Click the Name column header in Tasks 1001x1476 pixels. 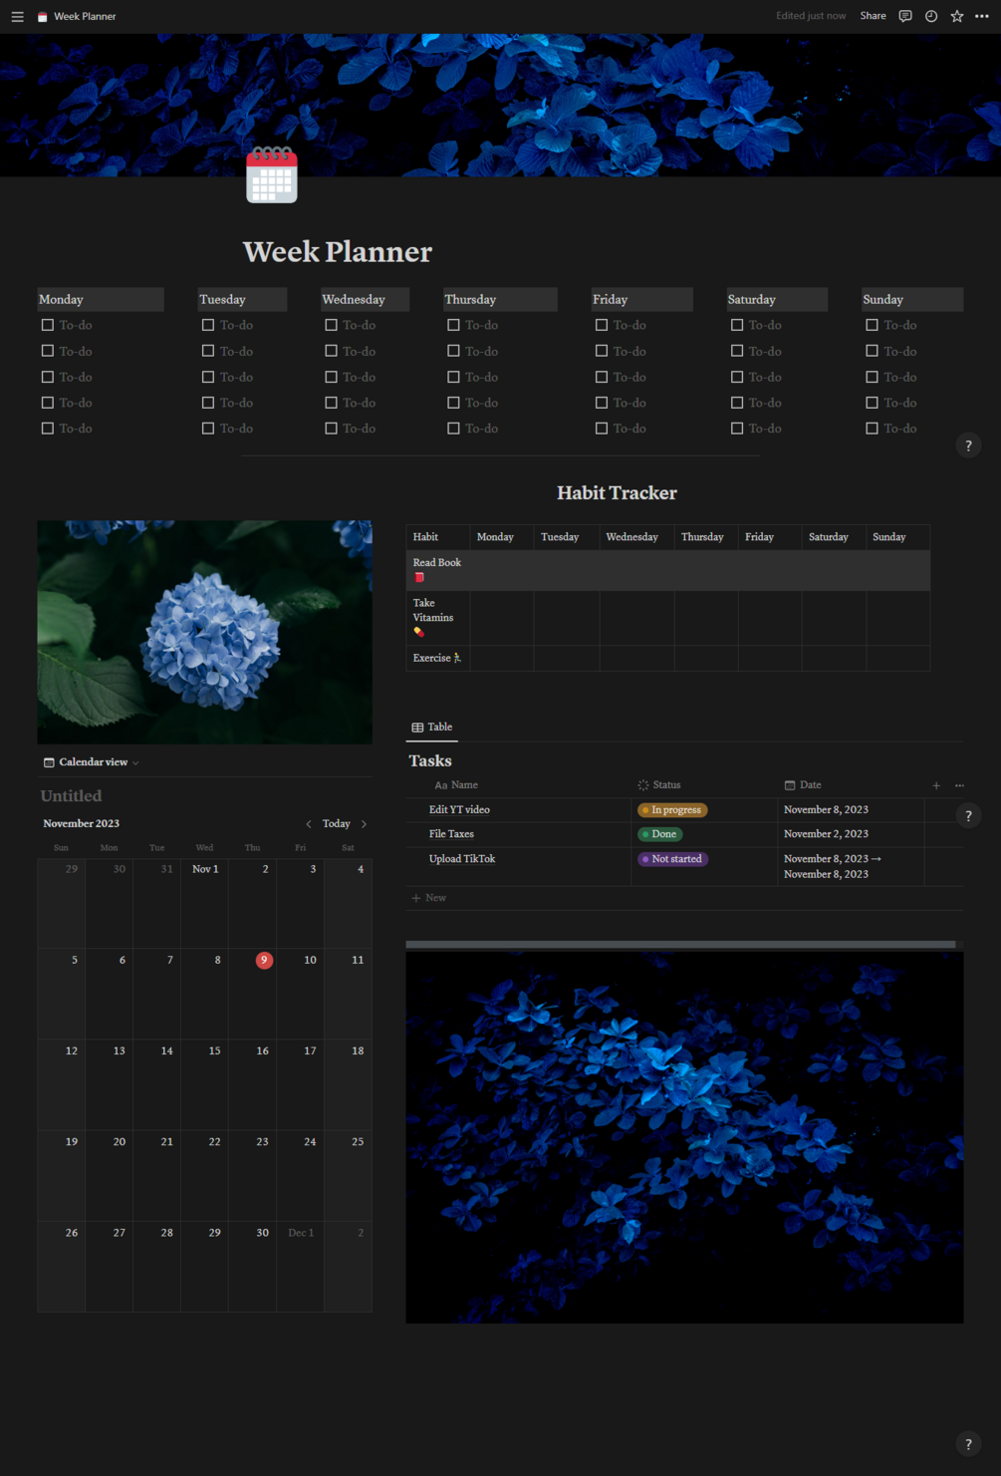tap(456, 785)
